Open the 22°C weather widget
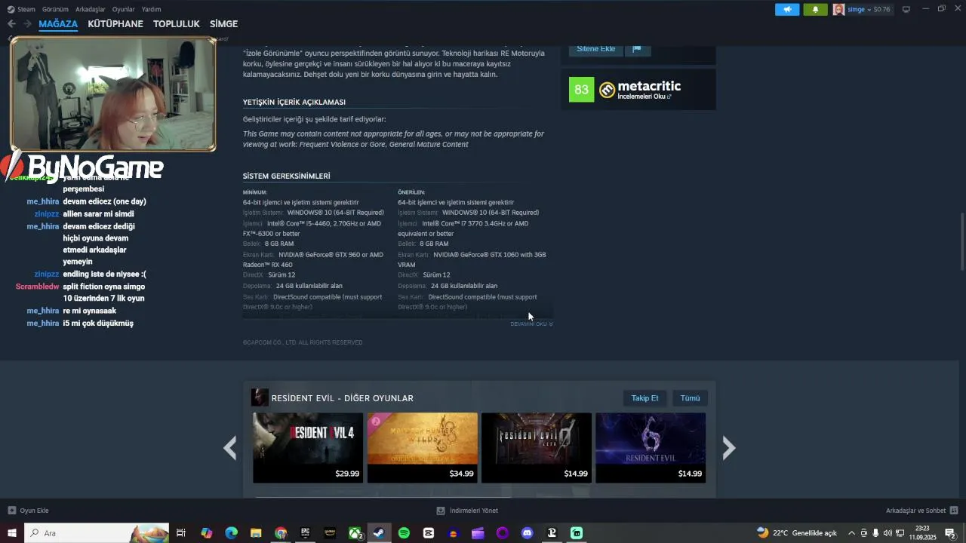Screen dimensions: 966x543 click(x=796, y=533)
